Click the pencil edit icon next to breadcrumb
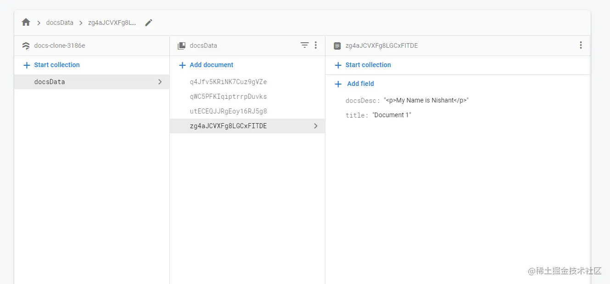Viewport: 610px width, 284px height. pyautogui.click(x=148, y=22)
